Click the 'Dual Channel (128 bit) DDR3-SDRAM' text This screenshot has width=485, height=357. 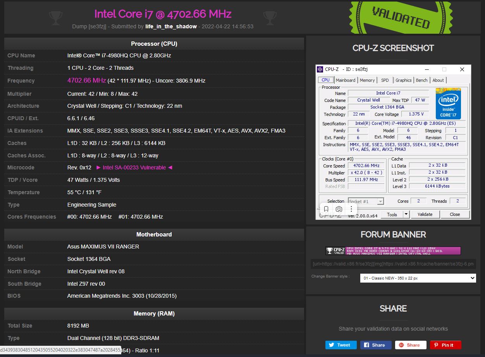click(113, 338)
